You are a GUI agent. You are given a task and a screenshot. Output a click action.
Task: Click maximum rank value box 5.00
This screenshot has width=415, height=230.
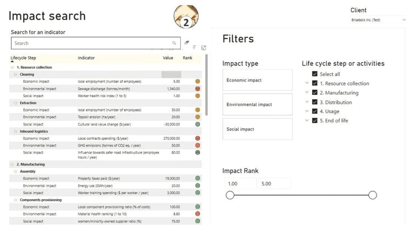tap(274, 184)
